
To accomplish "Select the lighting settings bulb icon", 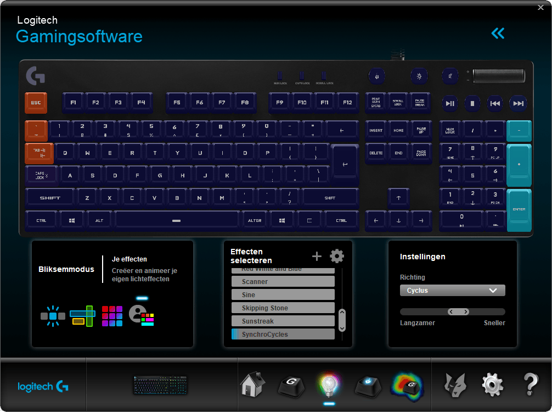I will pos(329,384).
